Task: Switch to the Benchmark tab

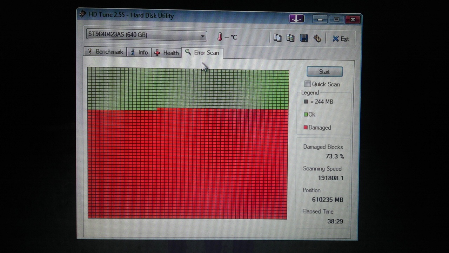Action: click(105, 52)
